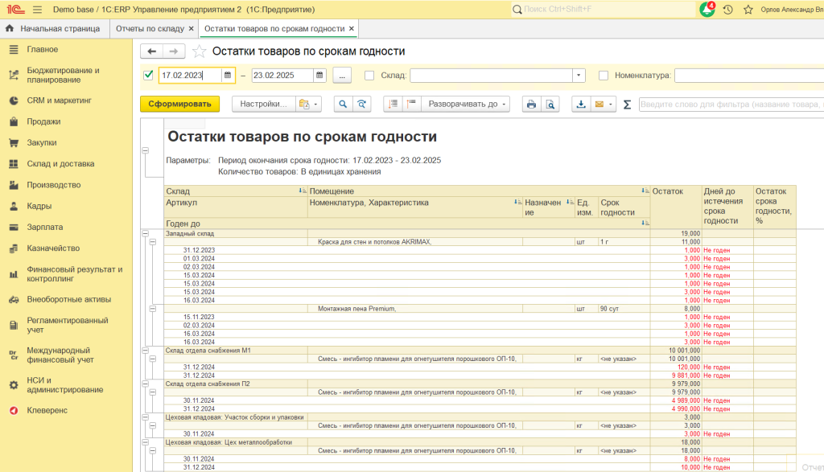Click the Номенклатура filter input
The width and height of the screenshot is (824, 472).
pos(749,76)
